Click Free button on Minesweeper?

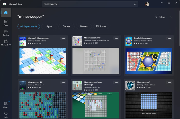pyautogui.click(x=169, y=83)
